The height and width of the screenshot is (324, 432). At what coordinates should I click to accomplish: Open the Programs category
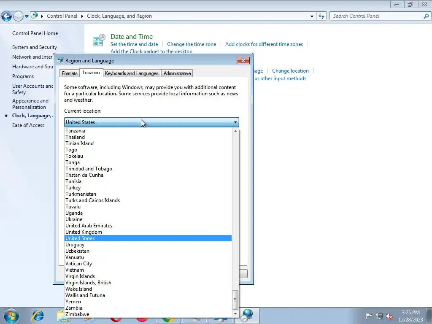pos(23,76)
